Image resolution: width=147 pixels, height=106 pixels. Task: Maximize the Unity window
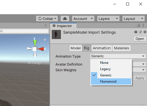pos(128,4)
